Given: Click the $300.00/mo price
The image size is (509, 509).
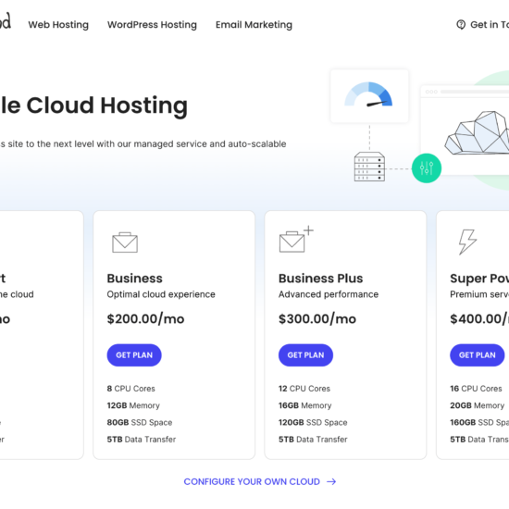Looking at the screenshot, I should click(x=317, y=318).
